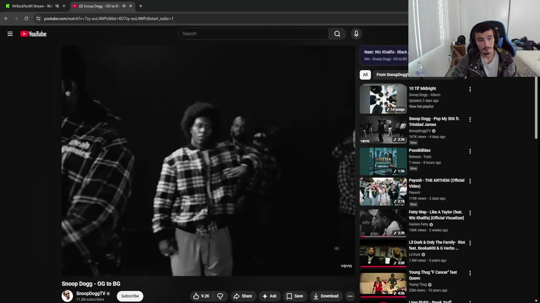Close the Snoop Dogg - OG to BG tab
The width and height of the screenshot is (540, 303).
coord(130,6)
